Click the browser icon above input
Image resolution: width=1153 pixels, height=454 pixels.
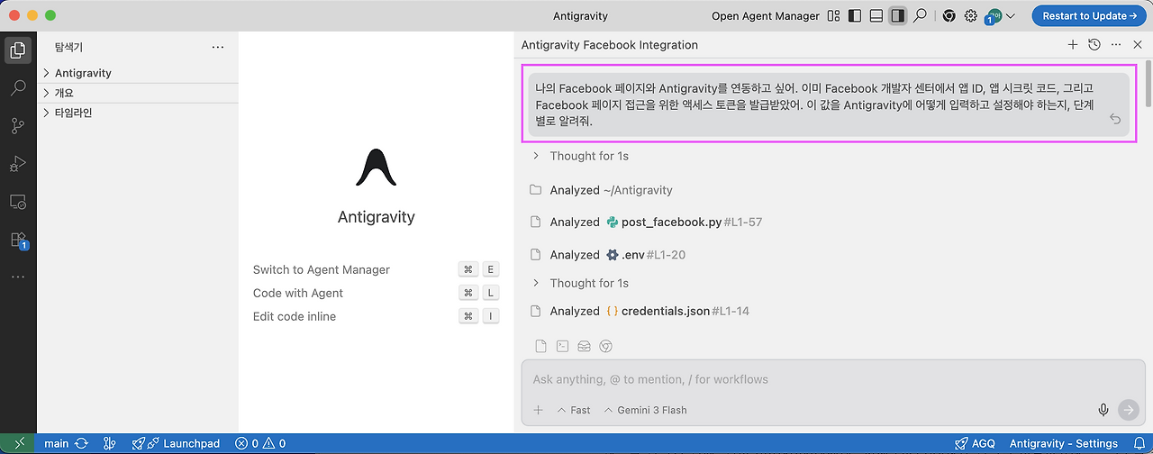(606, 346)
